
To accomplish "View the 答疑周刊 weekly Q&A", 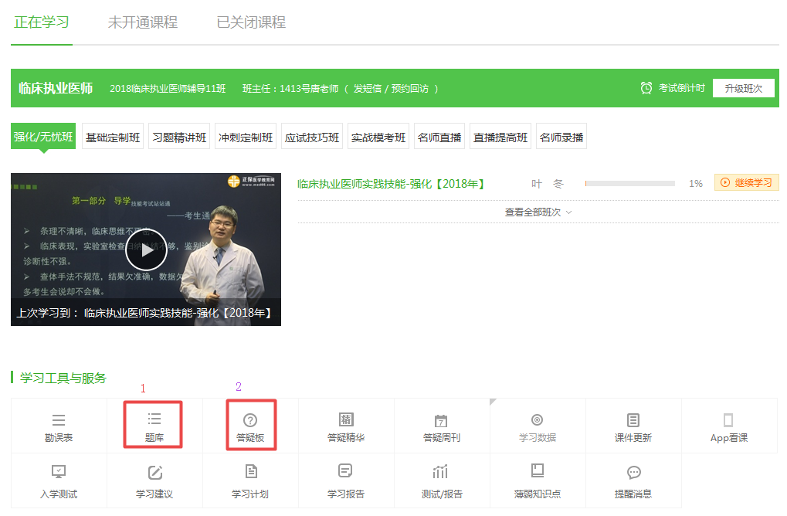I will coord(441,425).
